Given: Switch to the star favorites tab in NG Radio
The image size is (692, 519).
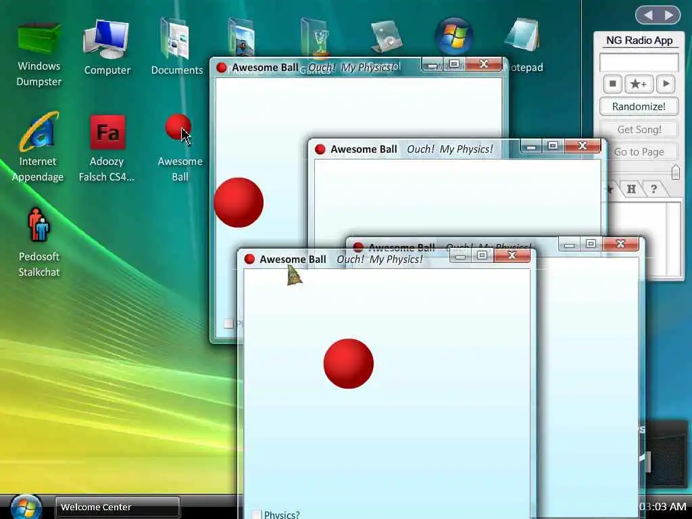Looking at the screenshot, I should pyautogui.click(x=610, y=190).
